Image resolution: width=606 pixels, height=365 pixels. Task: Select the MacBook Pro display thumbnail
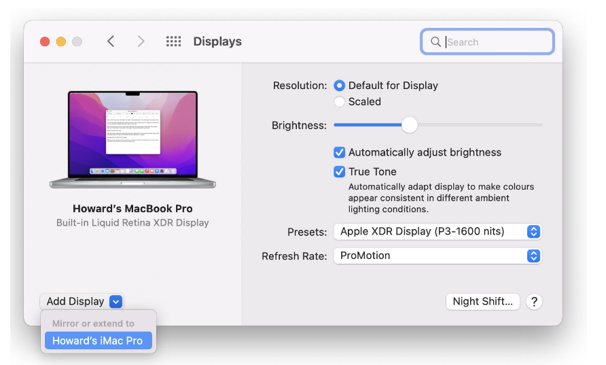(x=132, y=139)
